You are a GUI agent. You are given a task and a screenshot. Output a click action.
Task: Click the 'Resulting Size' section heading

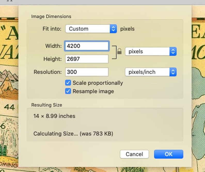(x=47, y=105)
